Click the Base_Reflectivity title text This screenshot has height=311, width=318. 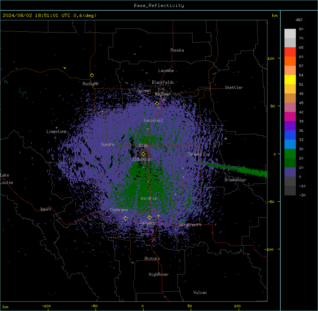point(159,6)
